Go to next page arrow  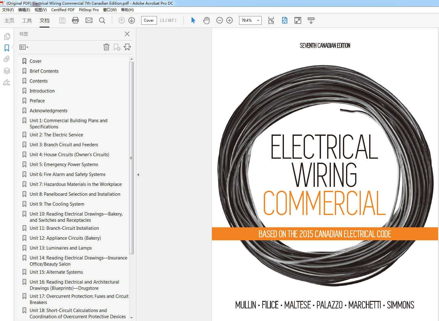pyautogui.click(x=132, y=20)
